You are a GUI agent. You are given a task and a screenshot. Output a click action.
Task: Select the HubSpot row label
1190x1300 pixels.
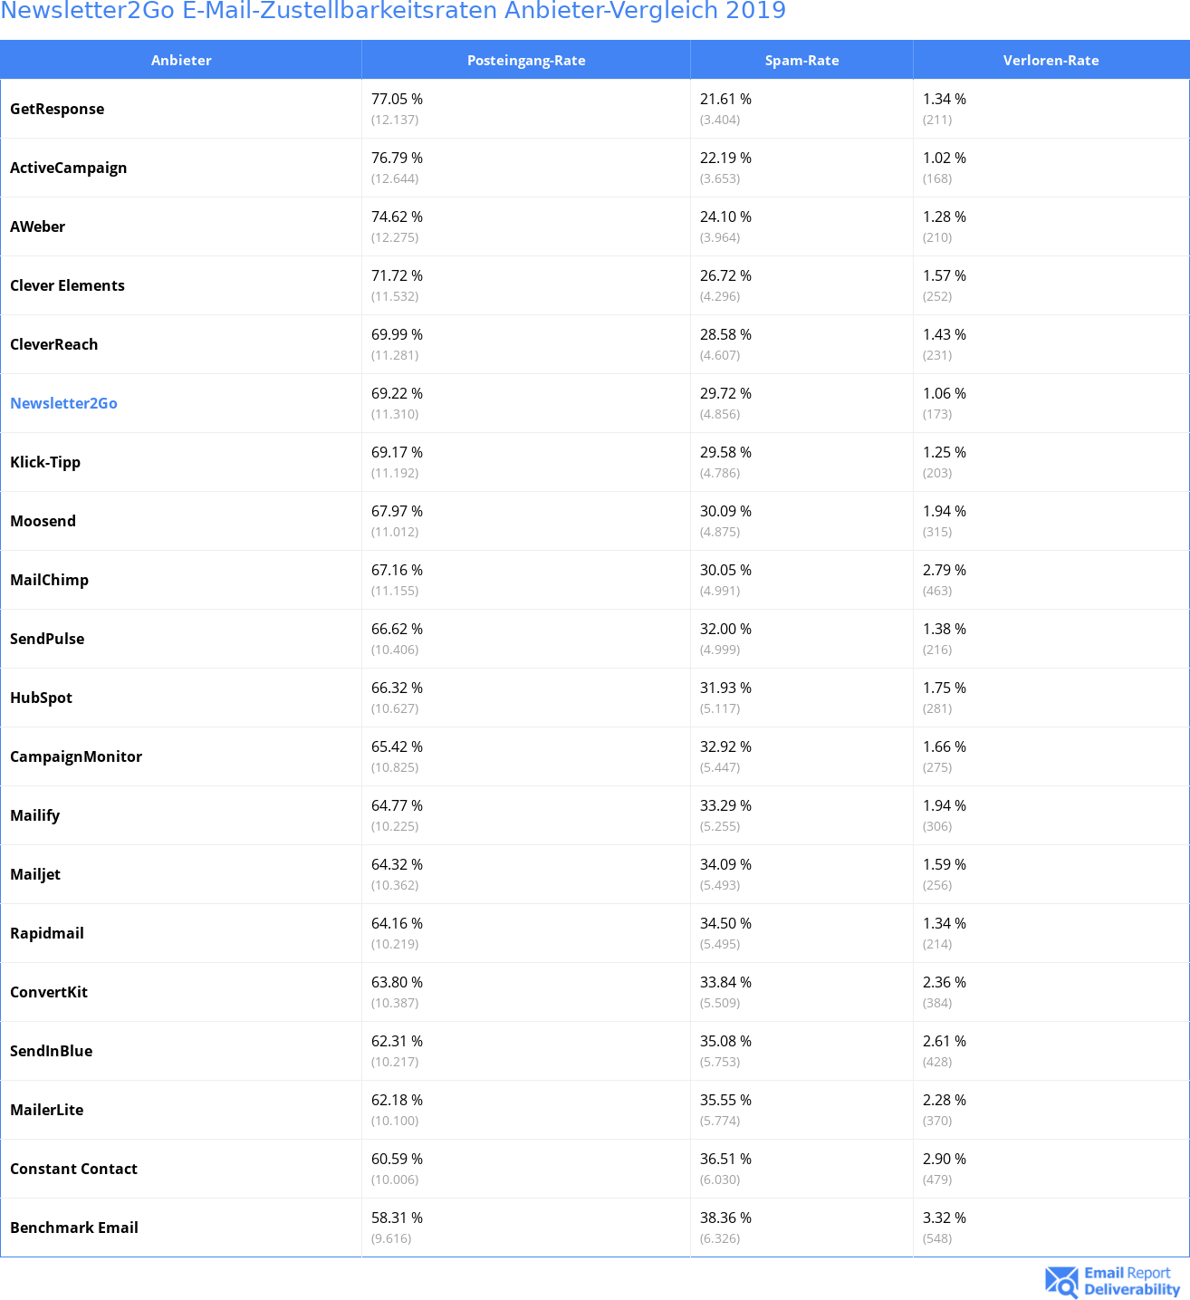pyautogui.click(x=41, y=698)
